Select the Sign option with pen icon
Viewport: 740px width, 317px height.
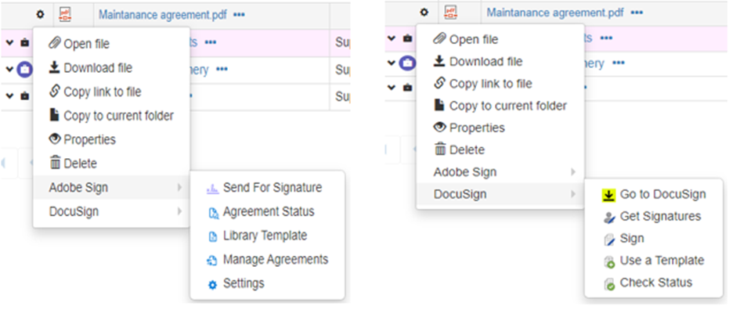coord(624,240)
